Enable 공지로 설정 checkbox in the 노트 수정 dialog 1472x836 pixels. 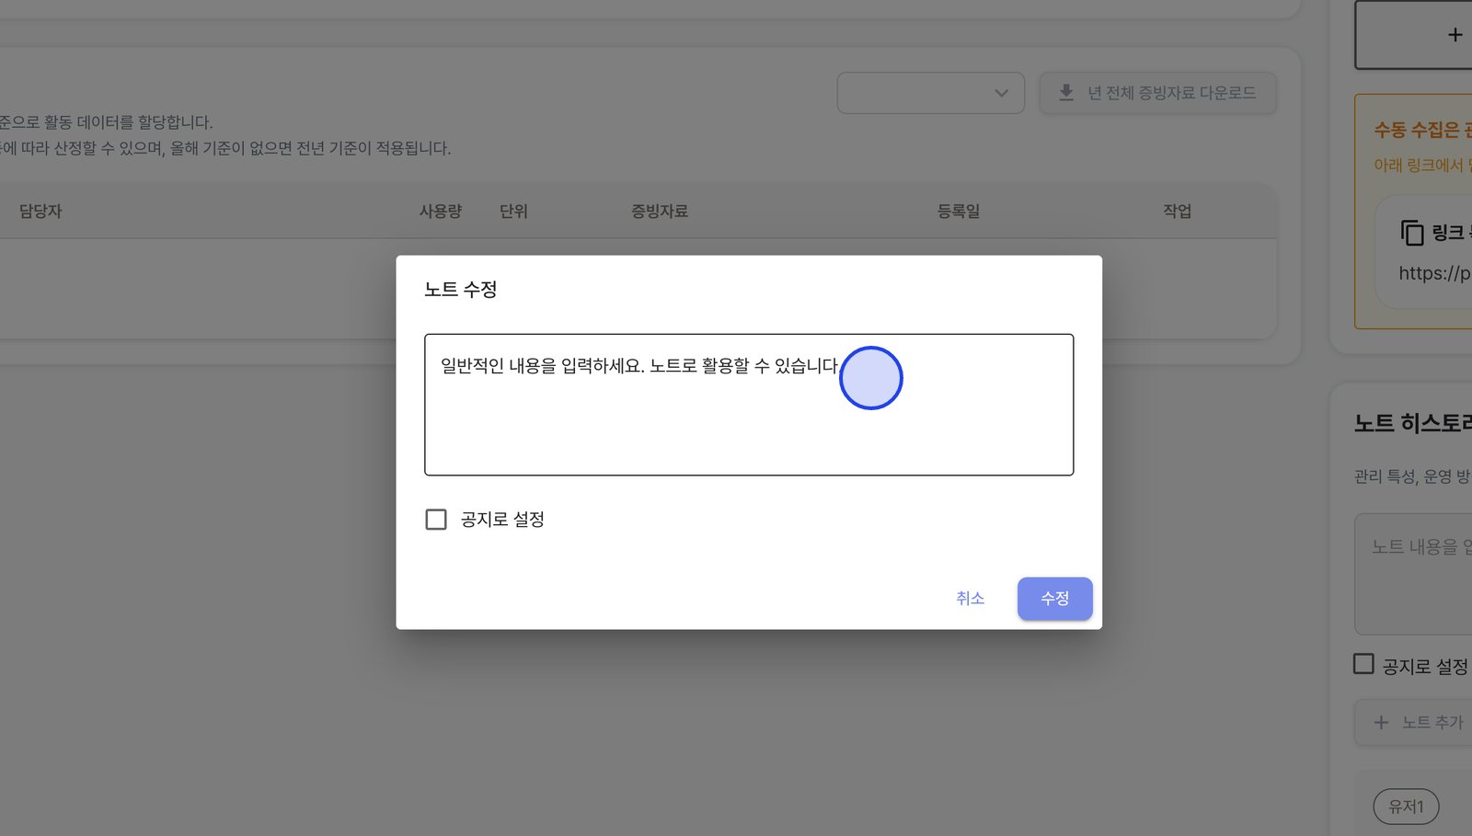point(436,520)
